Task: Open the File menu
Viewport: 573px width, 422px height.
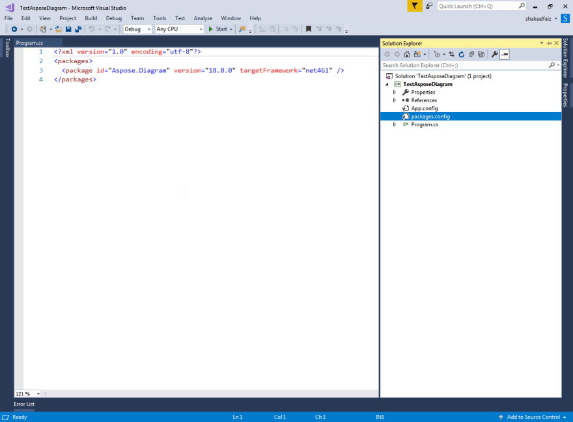Action: [x=8, y=18]
